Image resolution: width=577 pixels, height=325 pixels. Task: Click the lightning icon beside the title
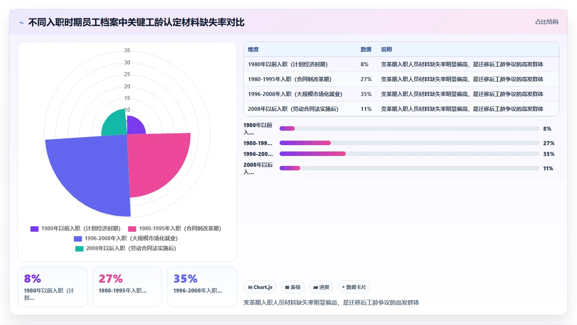click(22, 23)
